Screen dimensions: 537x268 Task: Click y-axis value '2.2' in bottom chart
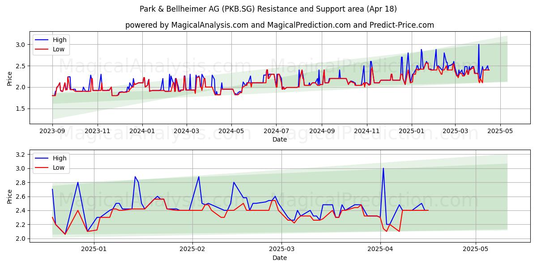click(21, 225)
